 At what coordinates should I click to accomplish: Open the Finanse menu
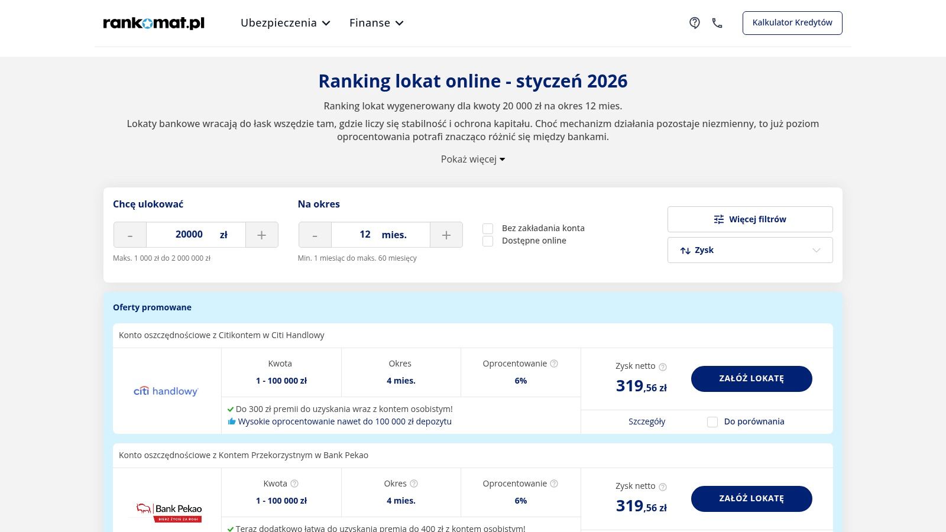[x=376, y=23]
